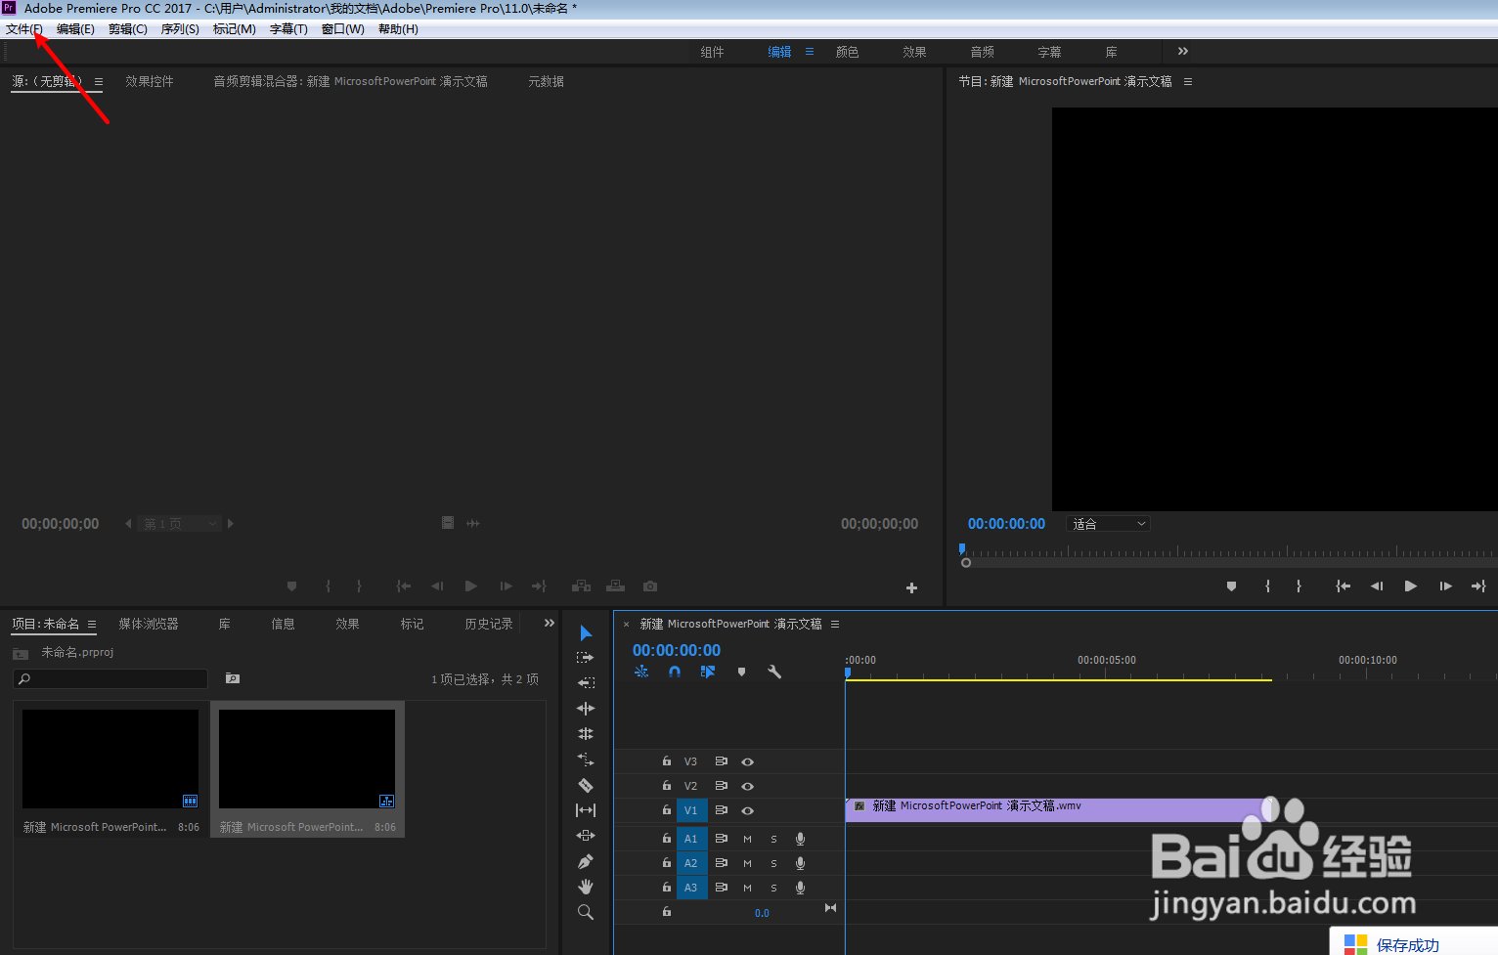This screenshot has width=1498, height=955.
Task: Select the Zoom tool
Action: click(x=585, y=909)
